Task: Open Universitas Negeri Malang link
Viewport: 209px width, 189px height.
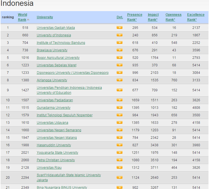Action: pos(57,138)
